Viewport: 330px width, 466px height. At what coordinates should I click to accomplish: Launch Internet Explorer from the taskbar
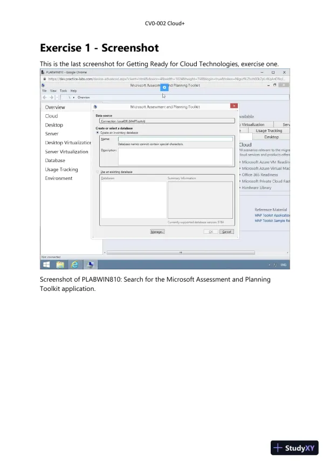tap(75, 265)
